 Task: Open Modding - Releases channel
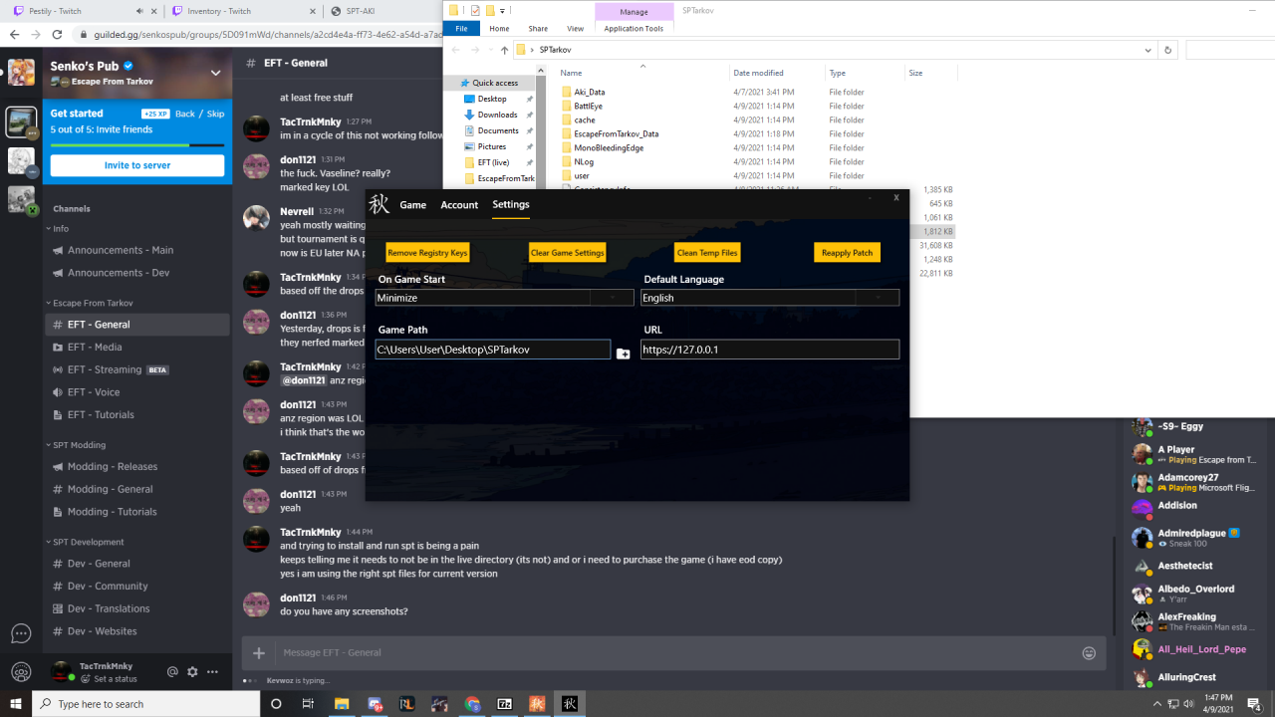pyautogui.click(x=137, y=466)
